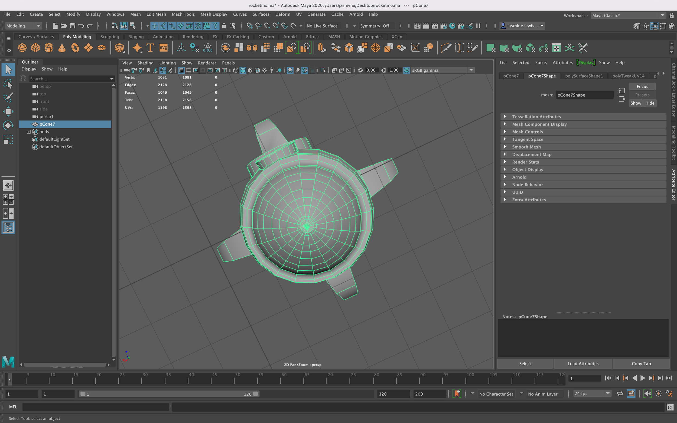Select the Paint Selection tool
Image resolution: width=677 pixels, height=423 pixels.
pos(8,97)
